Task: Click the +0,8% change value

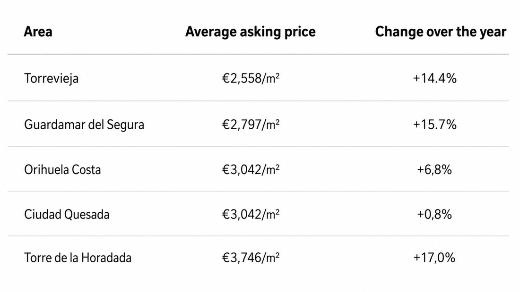Action: [434, 215]
